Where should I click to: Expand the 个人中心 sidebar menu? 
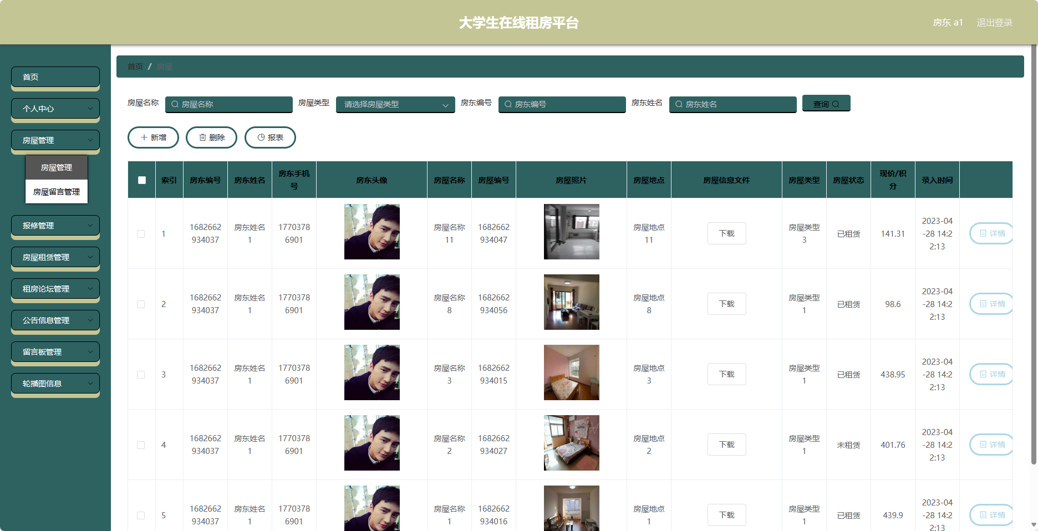(x=55, y=109)
